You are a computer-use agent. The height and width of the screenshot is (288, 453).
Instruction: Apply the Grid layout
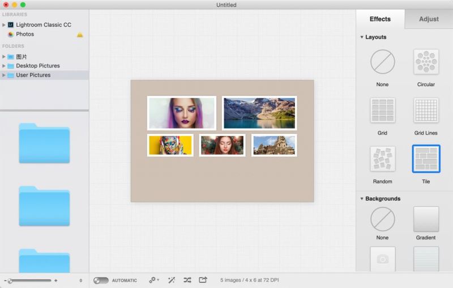pos(383,110)
